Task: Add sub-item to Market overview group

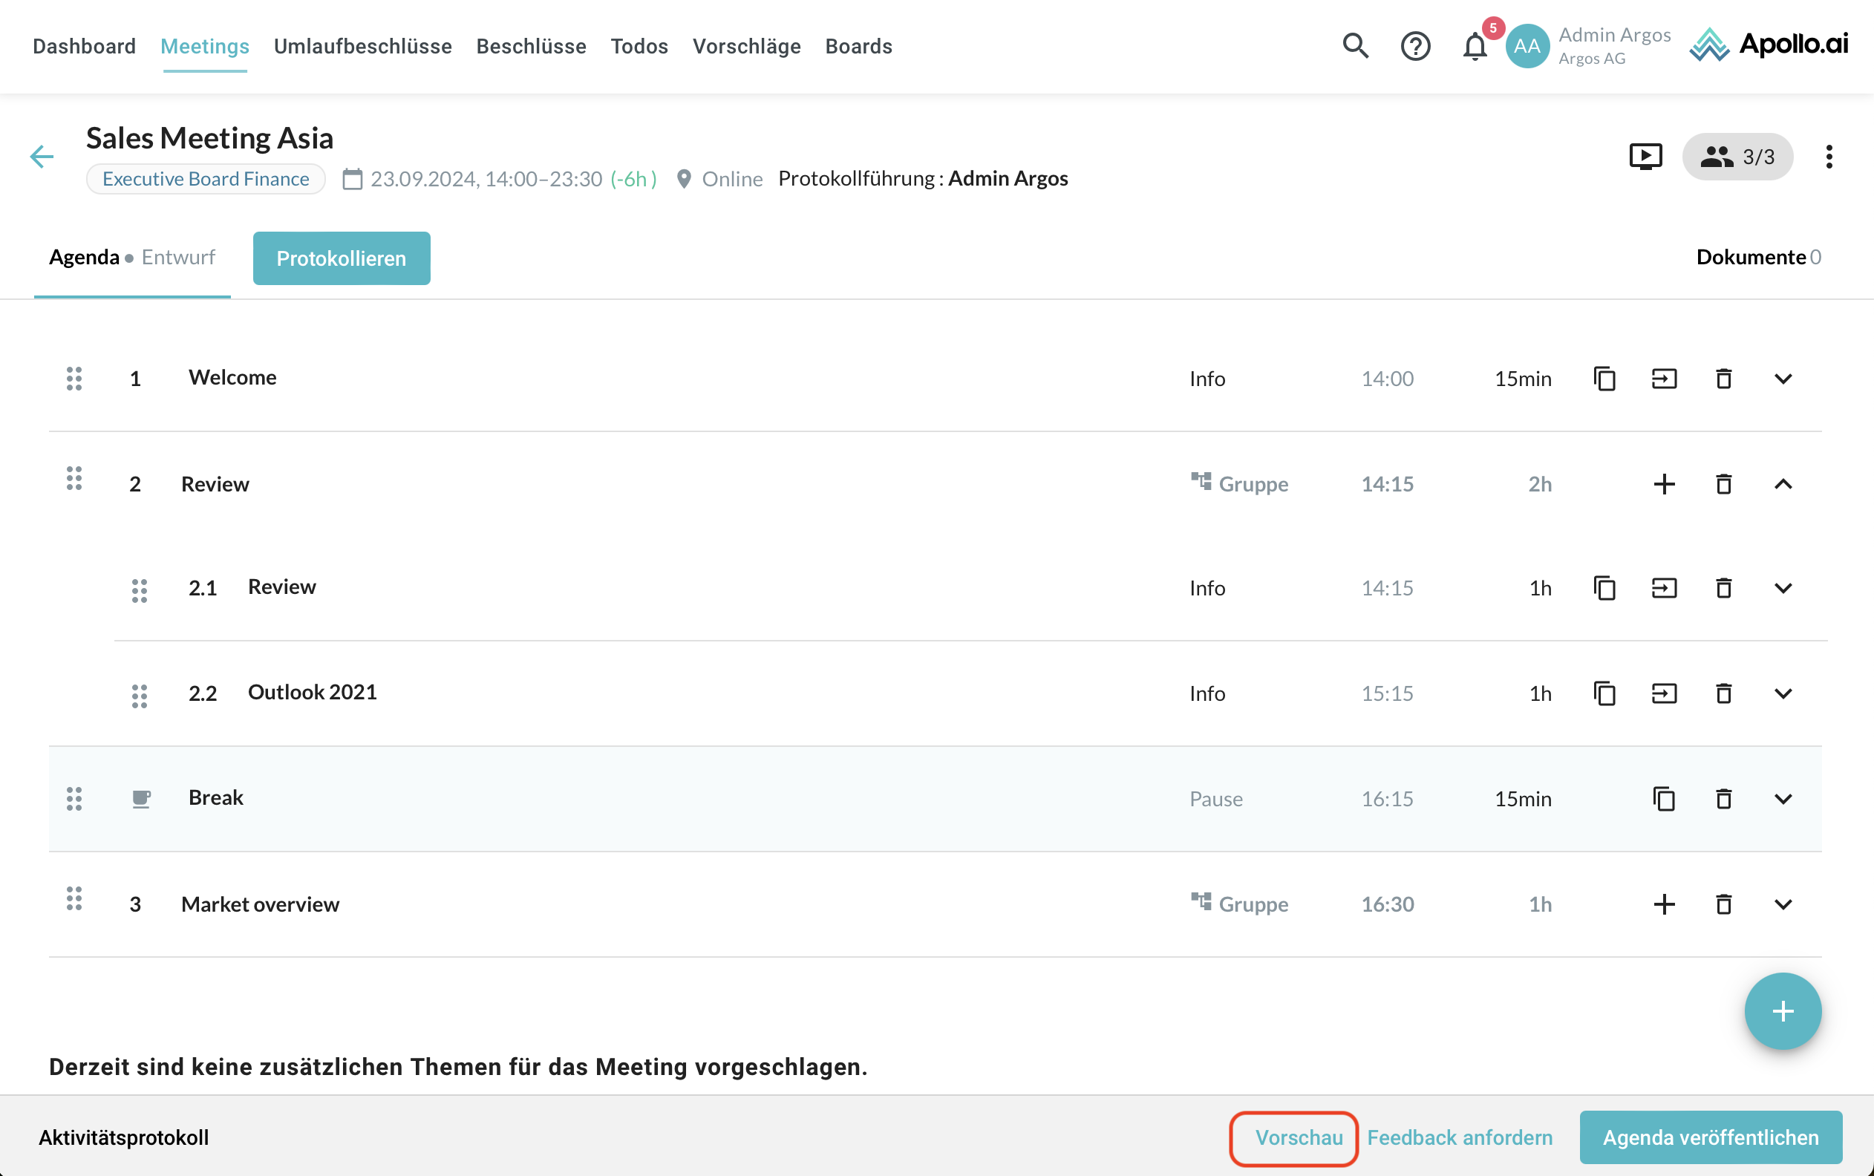Action: pos(1663,904)
